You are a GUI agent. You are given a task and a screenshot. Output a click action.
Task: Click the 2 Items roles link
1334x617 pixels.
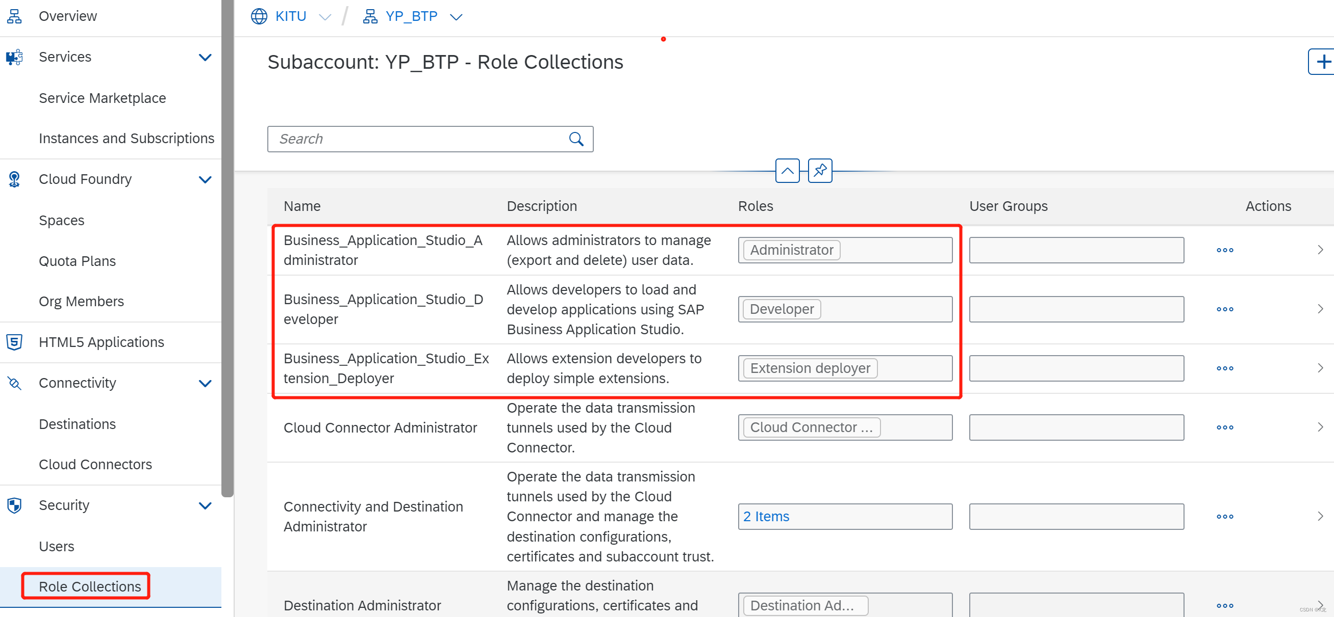tap(765, 516)
